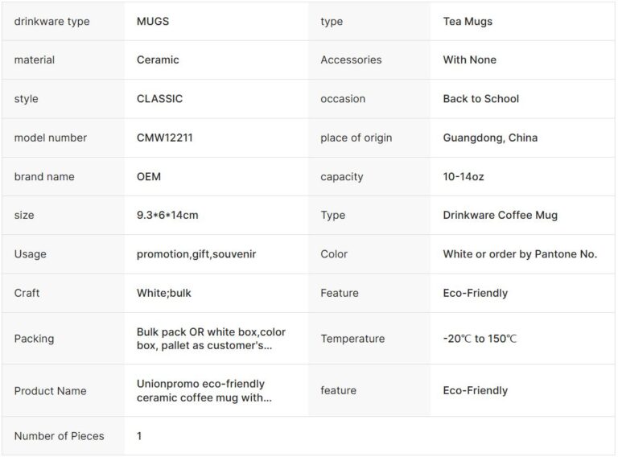
Task: Click the 'Drinkware Coffee Mug' value
Action: click(500, 215)
